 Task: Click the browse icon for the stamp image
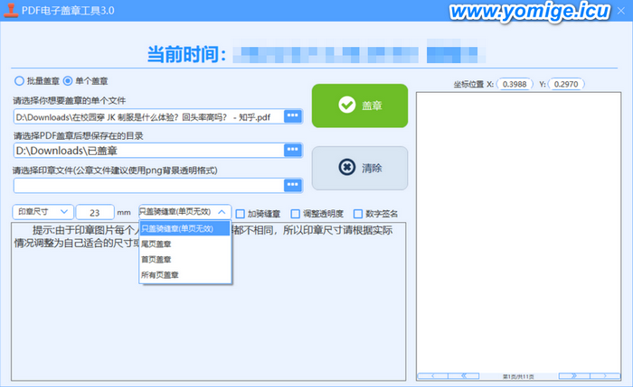coord(292,184)
